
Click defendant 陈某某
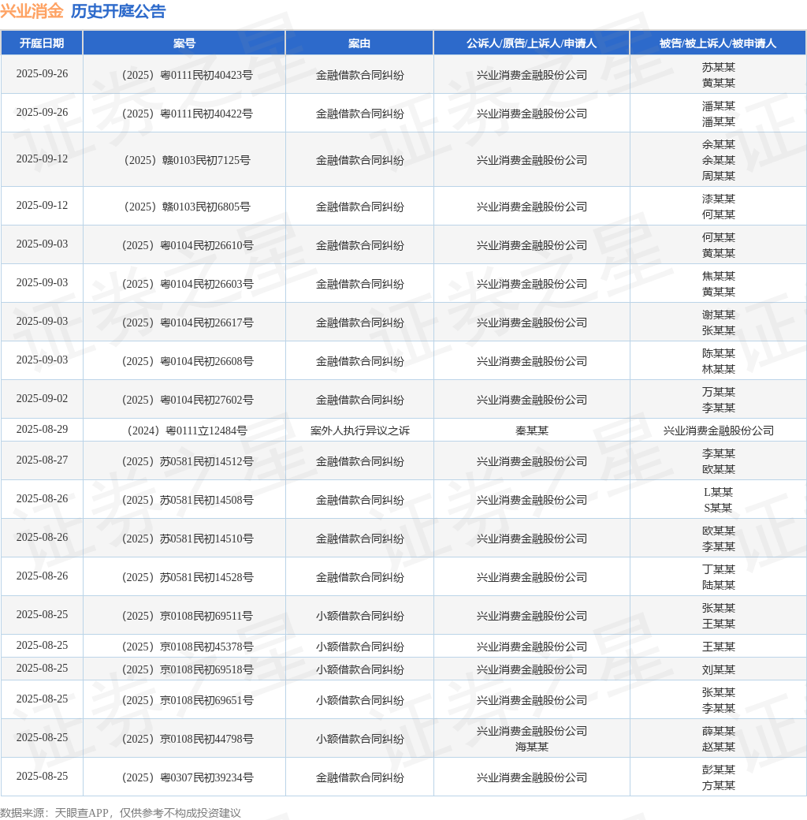pos(718,353)
